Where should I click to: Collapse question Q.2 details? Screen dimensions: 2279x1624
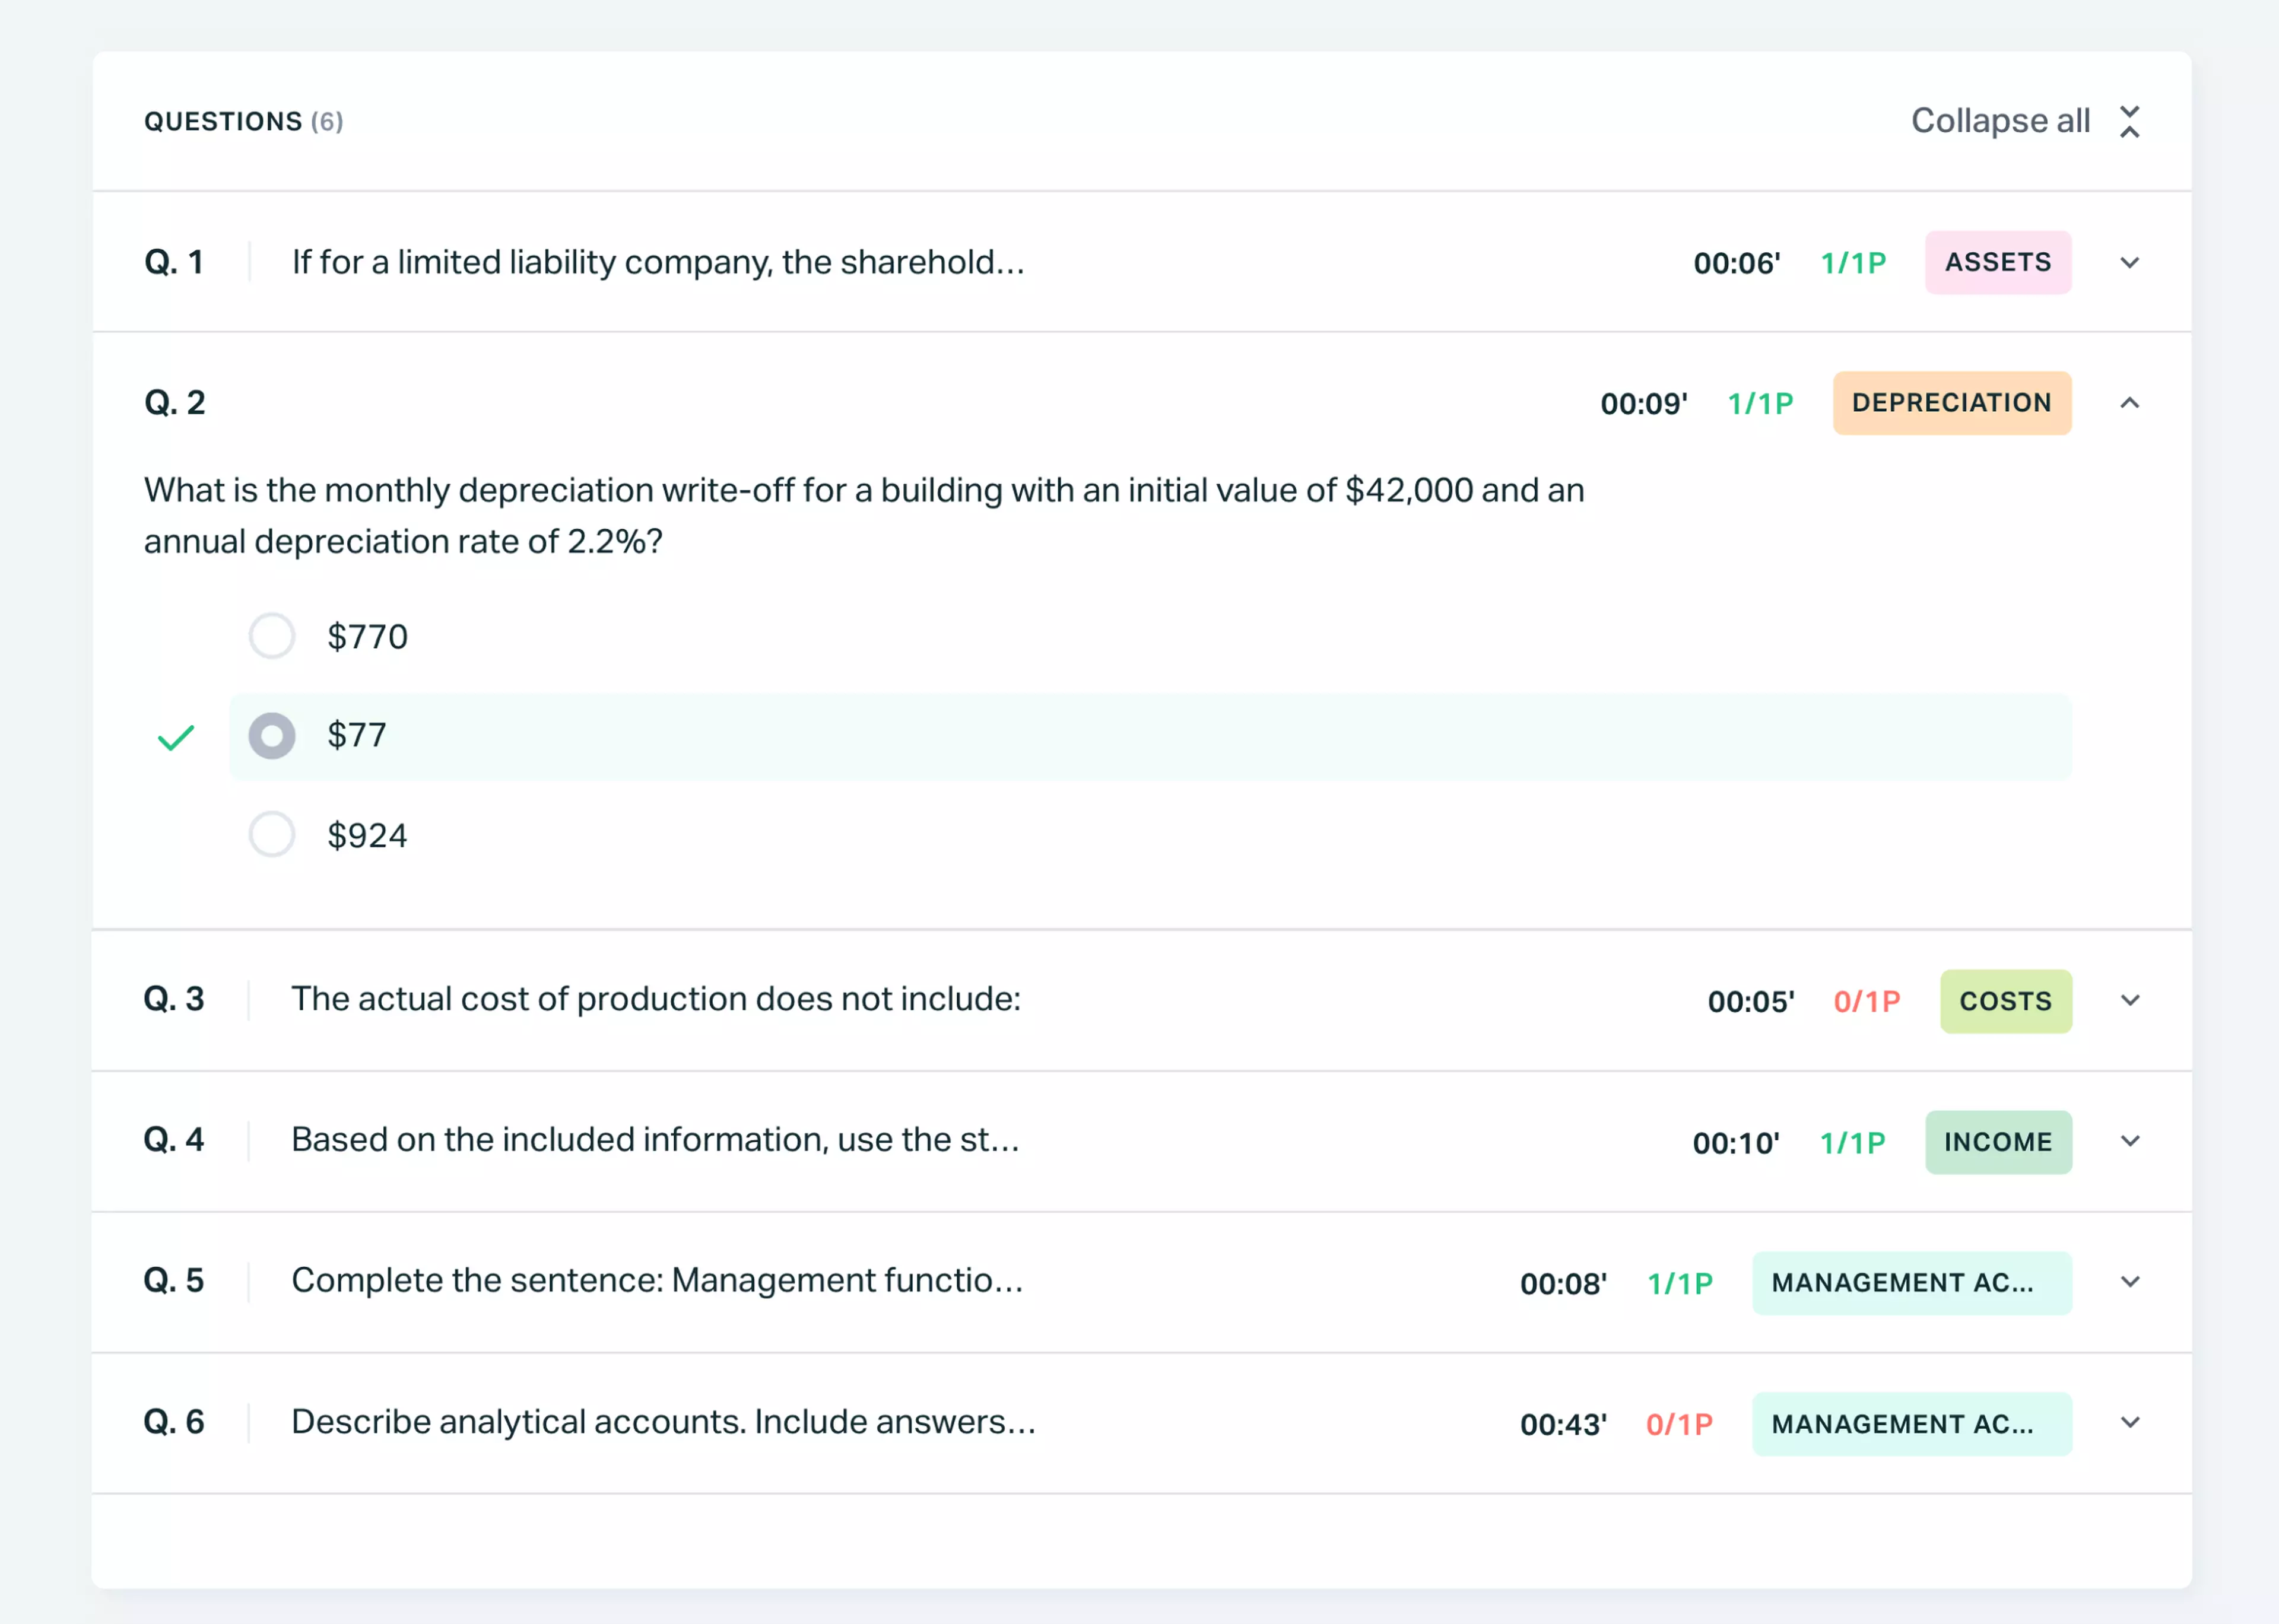point(2130,403)
